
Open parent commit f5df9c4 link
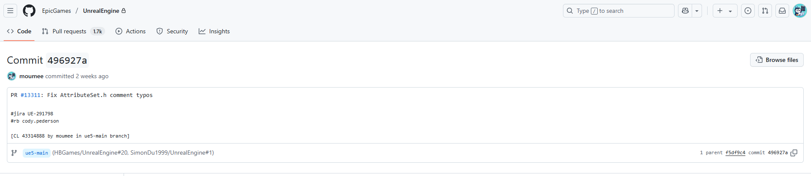[735, 153]
